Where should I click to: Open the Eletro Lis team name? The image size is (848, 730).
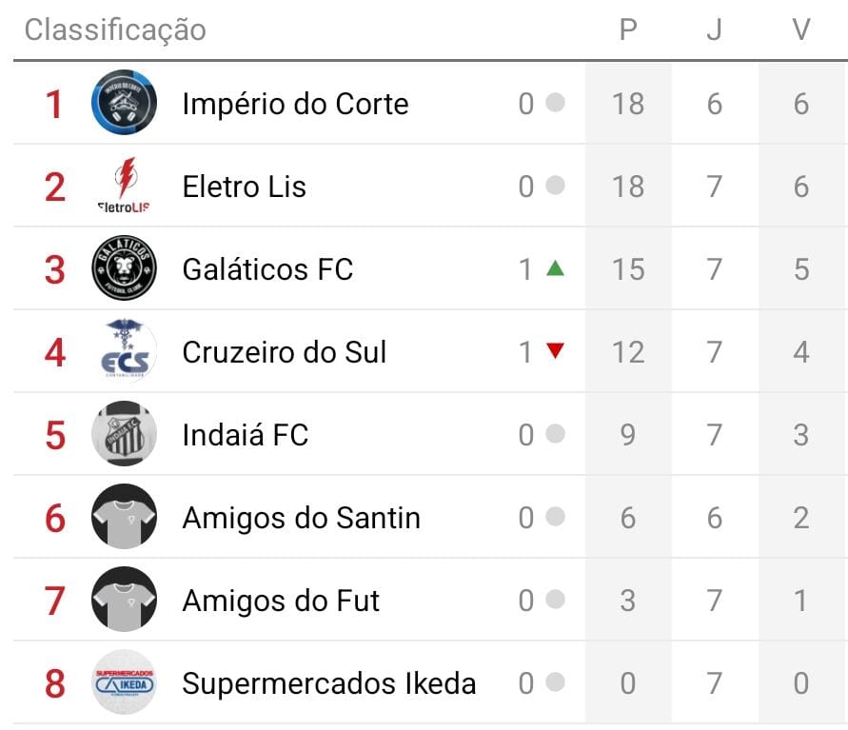click(244, 187)
